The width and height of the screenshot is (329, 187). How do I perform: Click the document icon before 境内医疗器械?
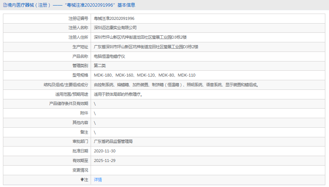click(5, 5)
